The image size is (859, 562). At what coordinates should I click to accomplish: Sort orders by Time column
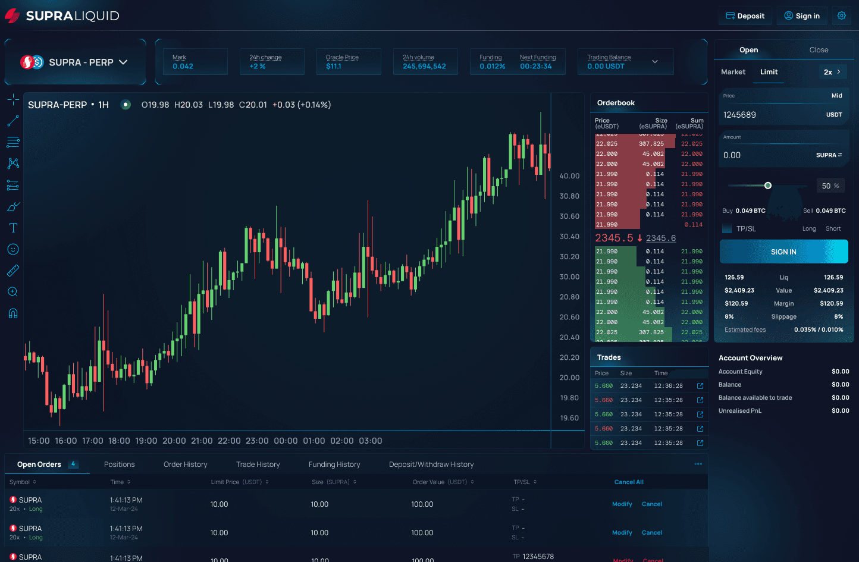tap(120, 482)
